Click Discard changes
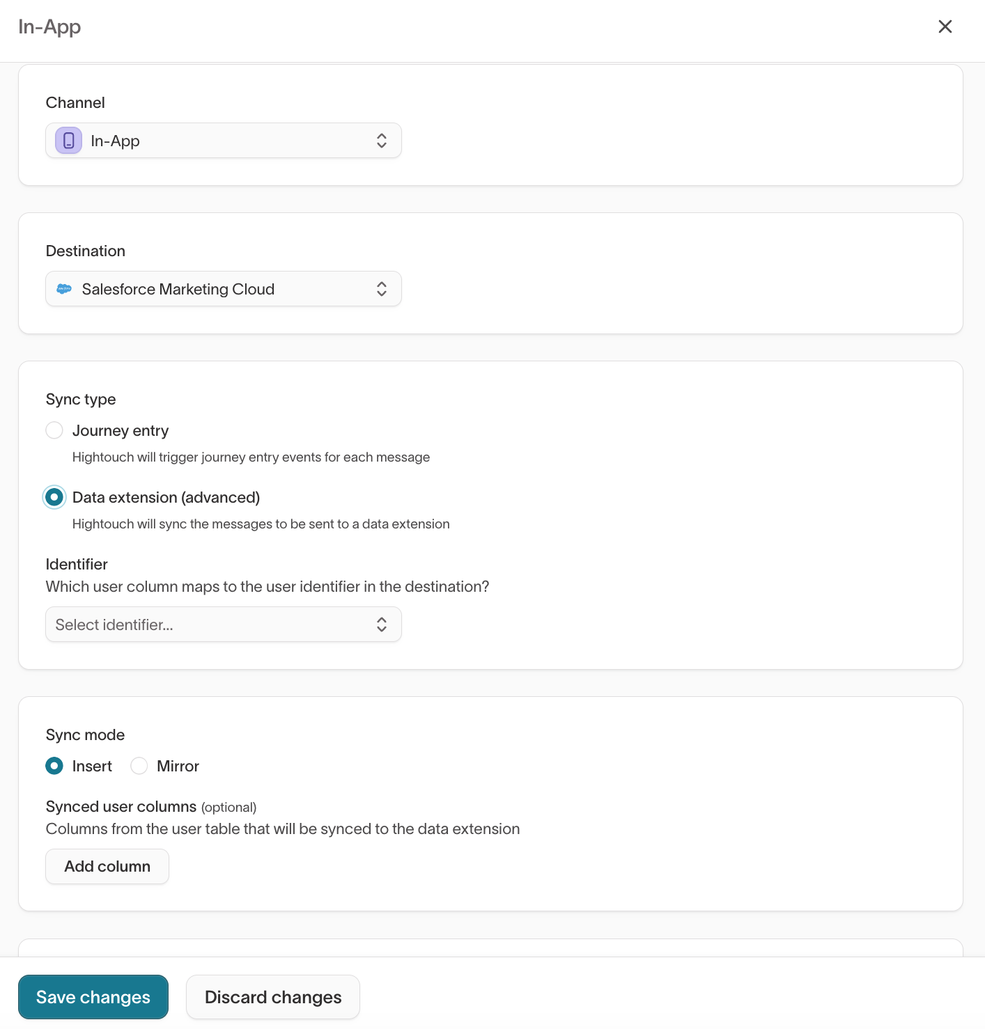Screen dimensions: 985x1029 pos(272,997)
